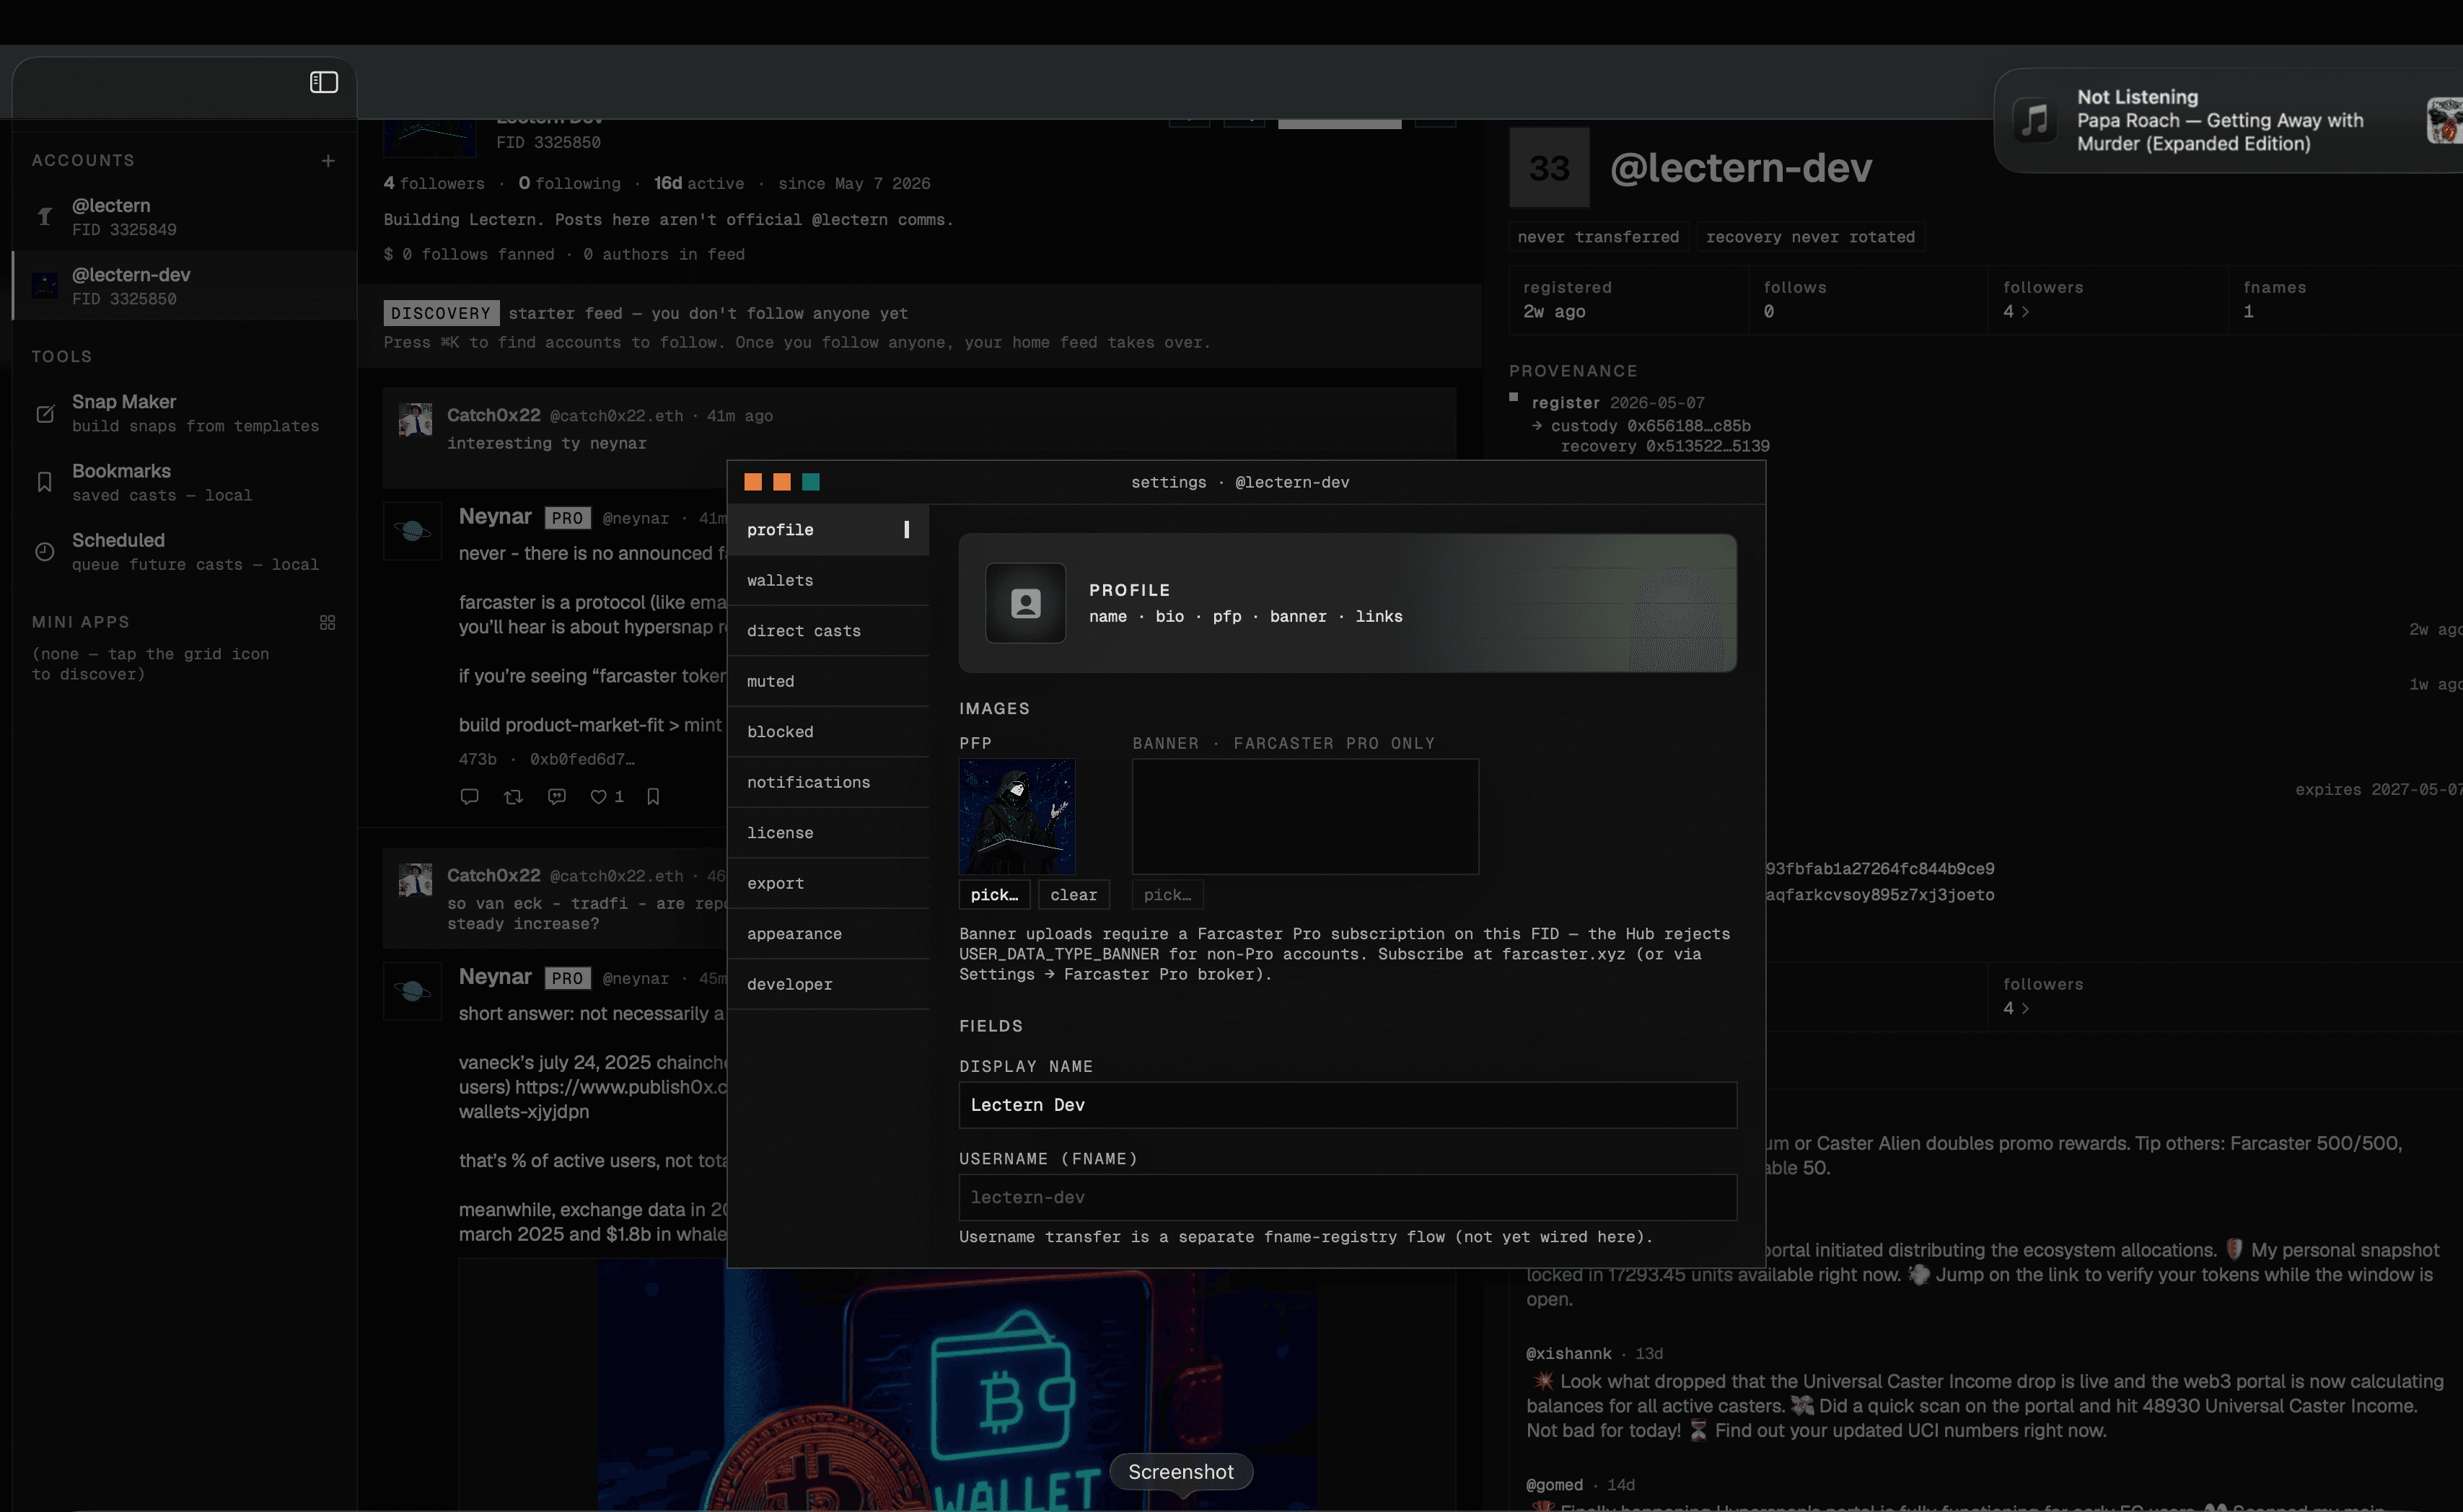Click the PFP hooded figure thumbnail
Image resolution: width=2463 pixels, height=1512 pixels.
coord(1017,816)
